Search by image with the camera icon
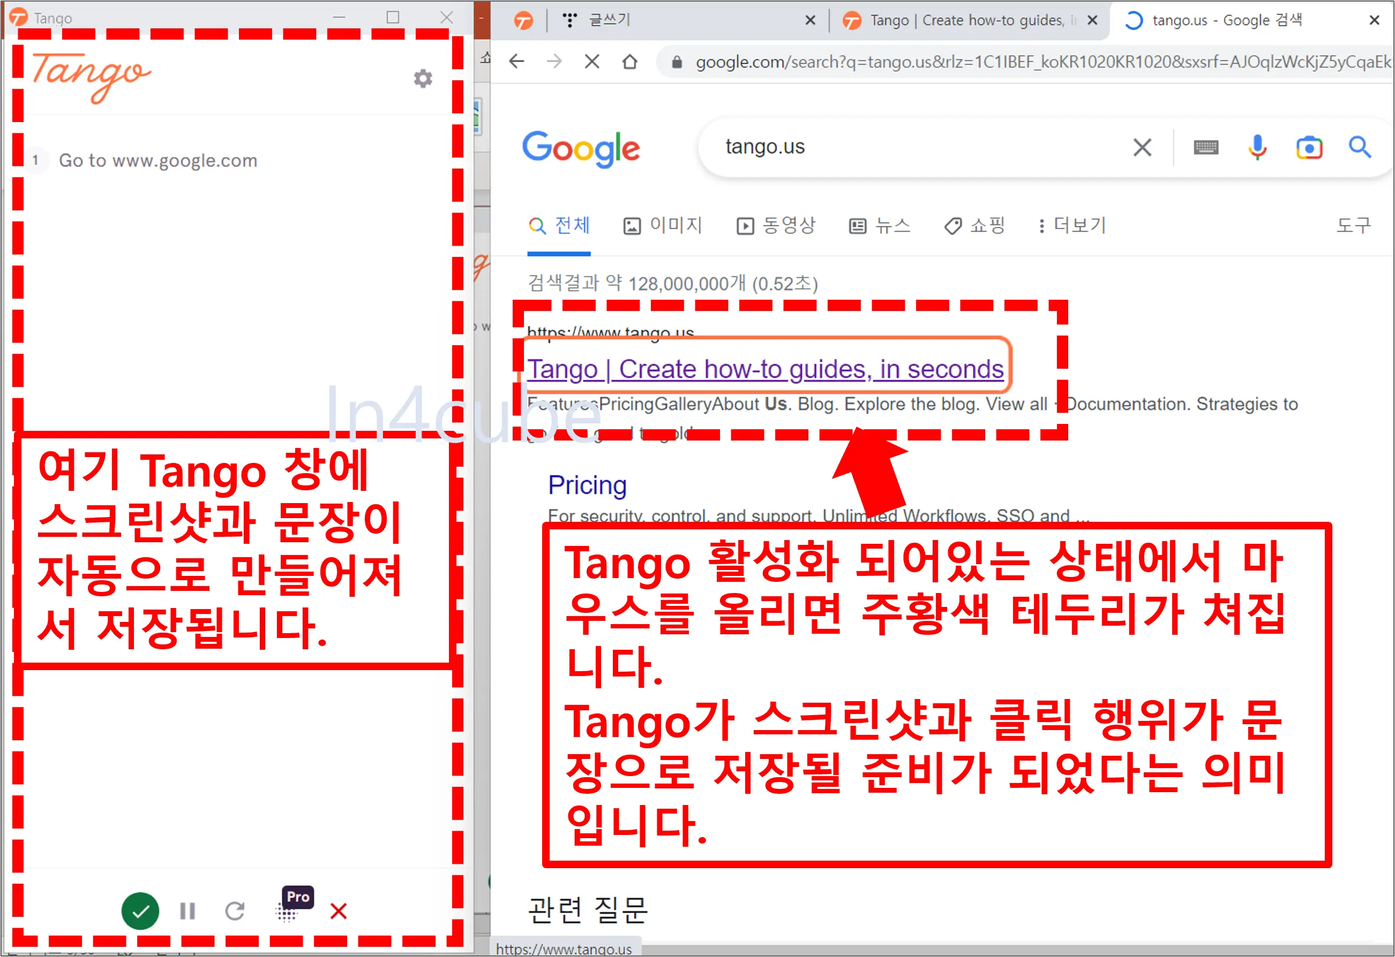The width and height of the screenshot is (1395, 957). tap(1309, 148)
